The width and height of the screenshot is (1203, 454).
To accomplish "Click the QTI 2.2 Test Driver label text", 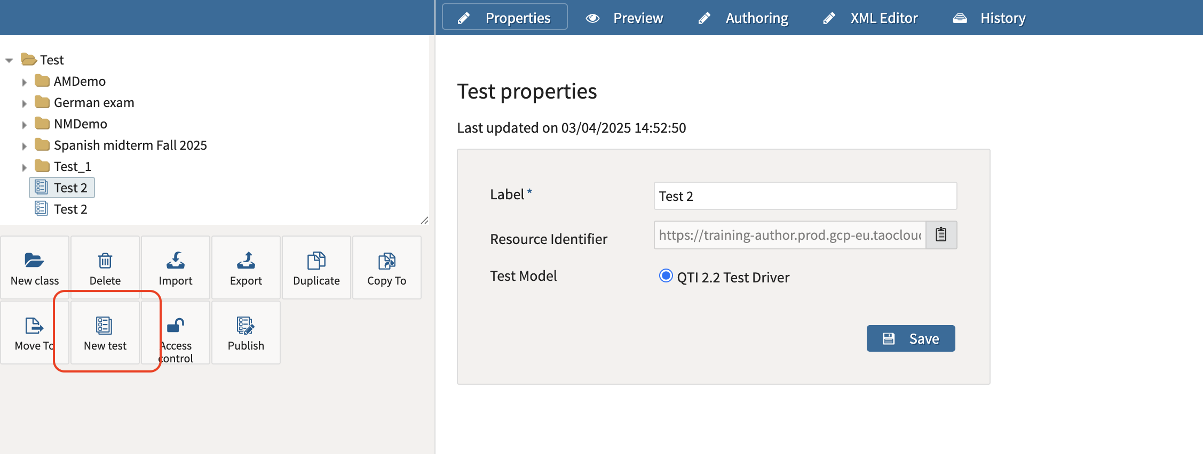I will pos(733,277).
